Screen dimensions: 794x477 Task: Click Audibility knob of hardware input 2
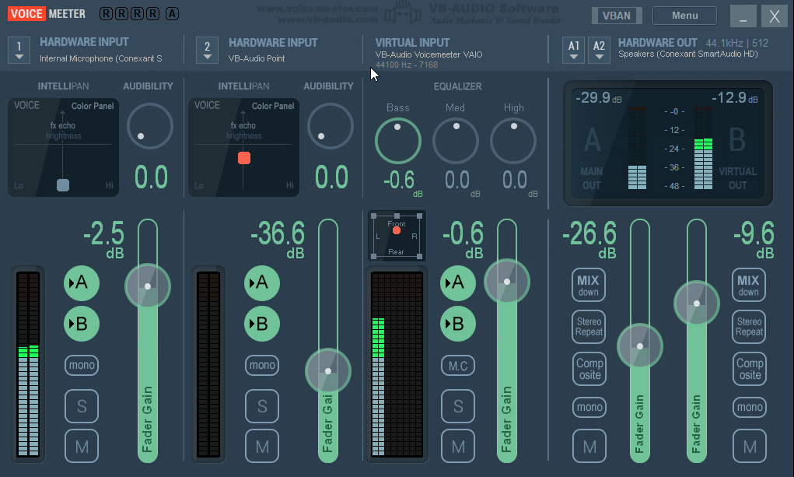tap(331, 126)
